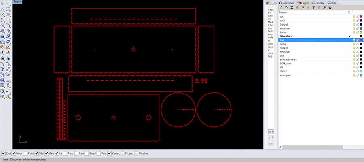The image size is (364, 162).
Task: Enable the Point osnap checkbox
Action: tap(25, 153)
